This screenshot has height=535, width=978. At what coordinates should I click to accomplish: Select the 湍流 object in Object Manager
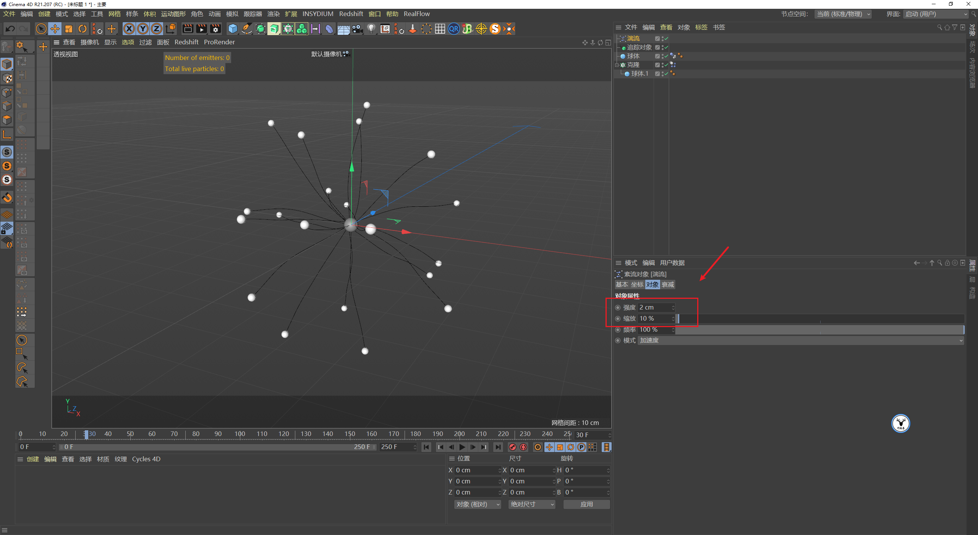tap(633, 39)
